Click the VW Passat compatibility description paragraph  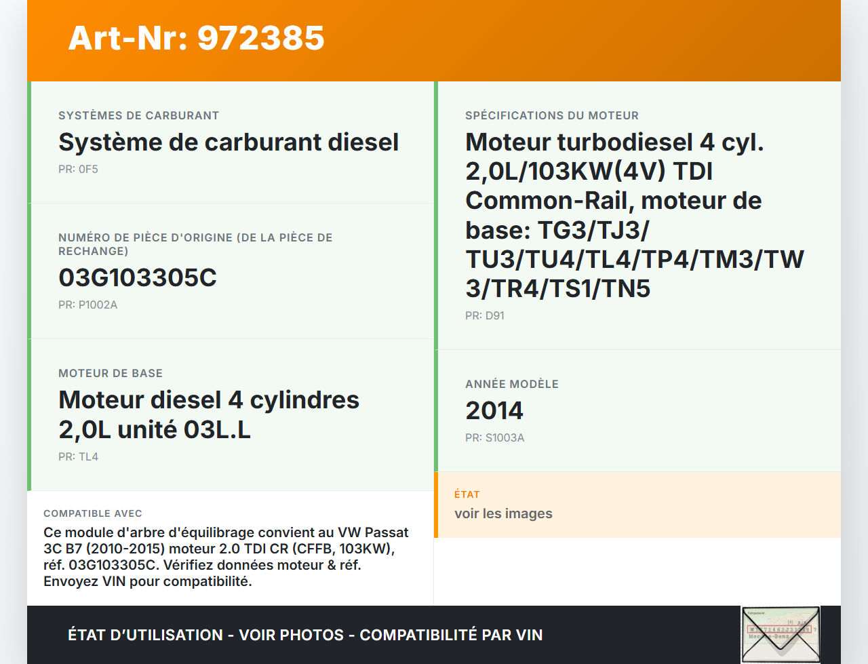[x=226, y=557]
